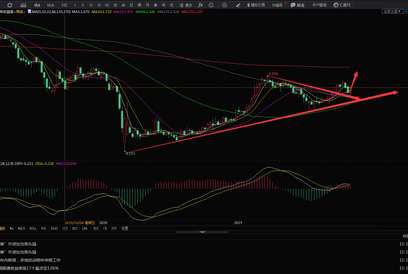Switch to the time-sharing line chart icon
This screenshot has height=274, width=408.
tap(23, 5)
